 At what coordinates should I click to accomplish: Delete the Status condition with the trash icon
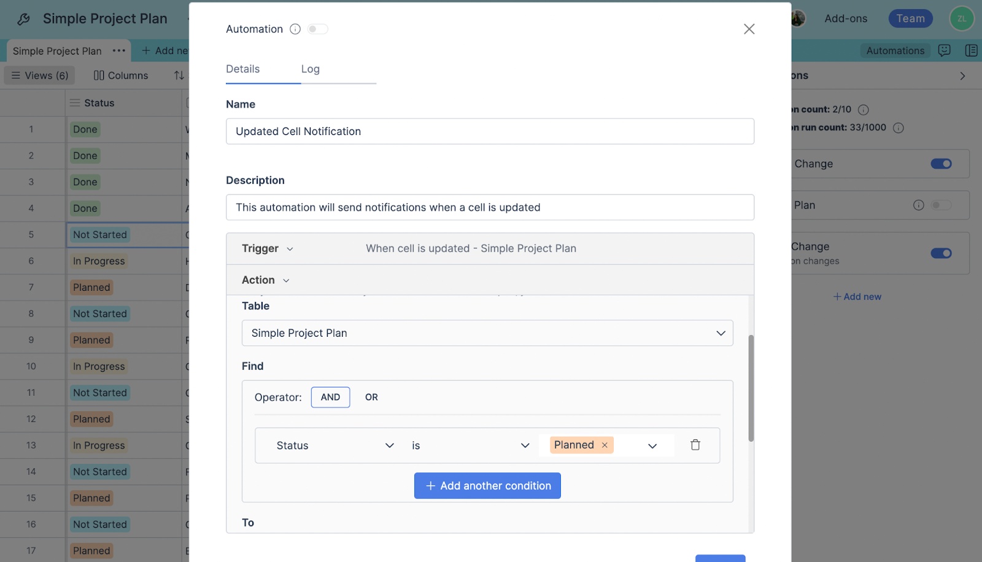(x=695, y=445)
